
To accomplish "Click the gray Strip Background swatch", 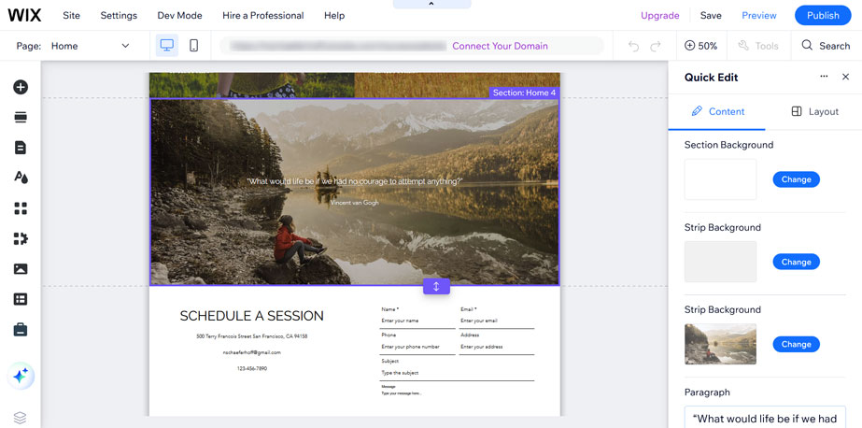I will [x=720, y=262].
